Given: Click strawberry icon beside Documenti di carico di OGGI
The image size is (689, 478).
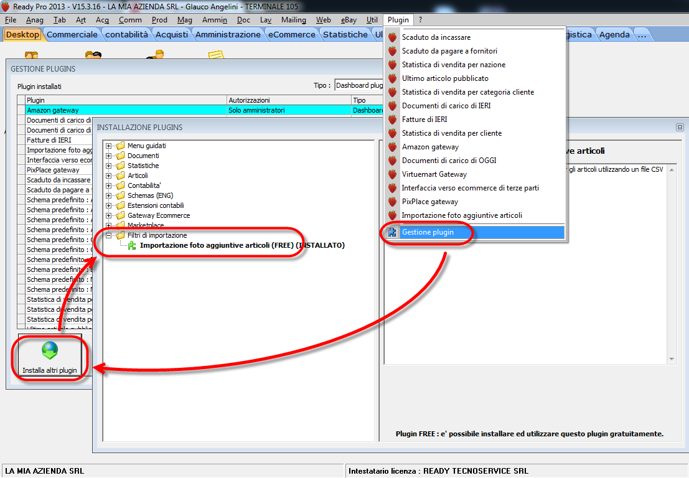Looking at the screenshot, I should [x=392, y=161].
